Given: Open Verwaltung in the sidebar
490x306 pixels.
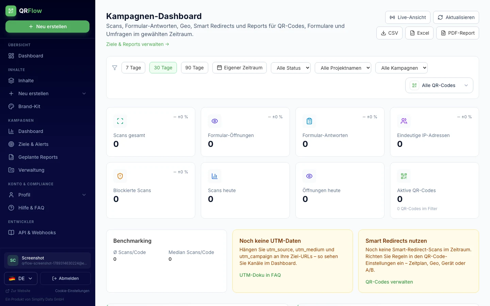Looking at the screenshot, I should point(47,170).
